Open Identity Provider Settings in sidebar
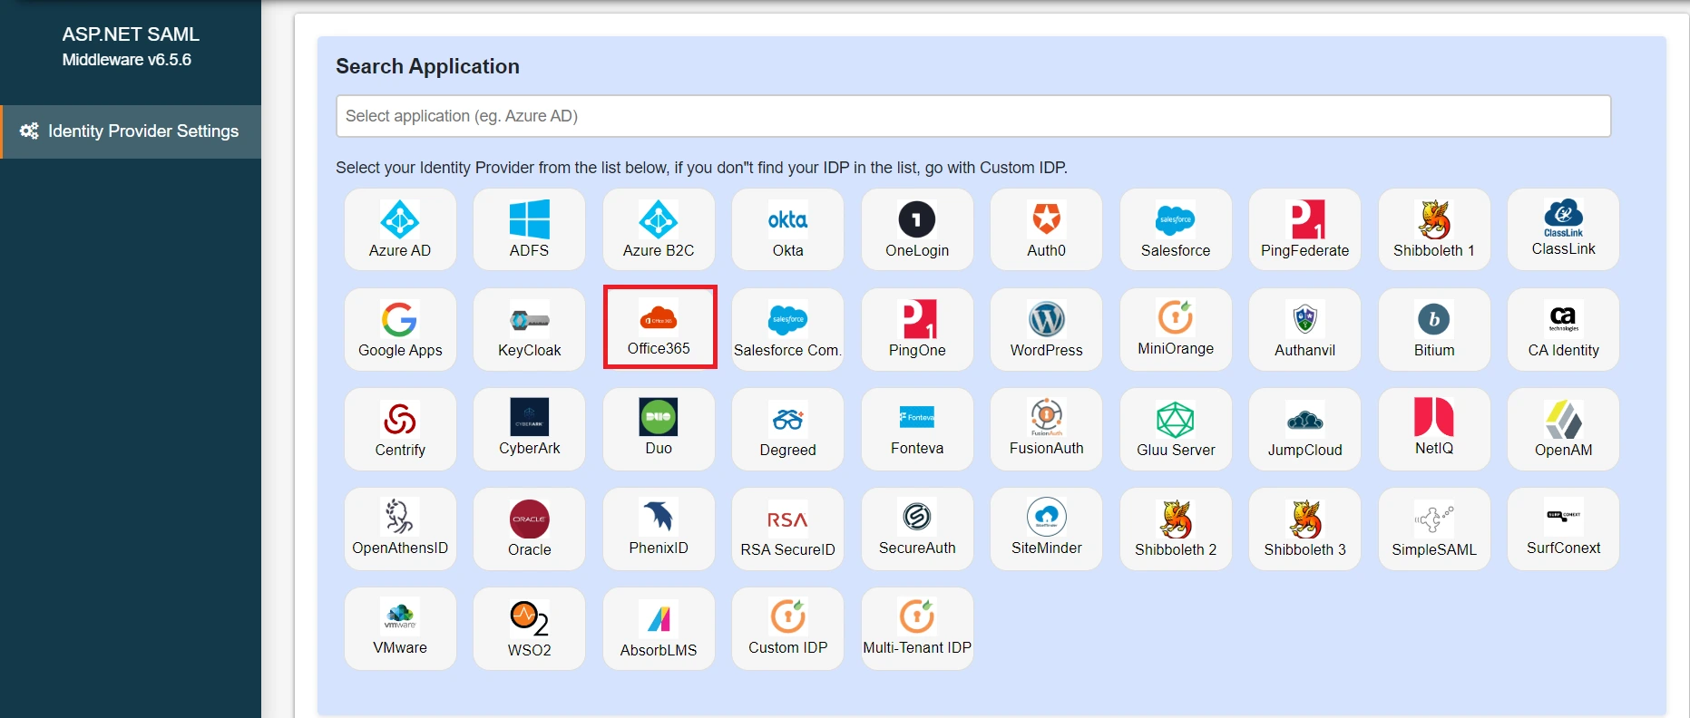The image size is (1690, 718). click(x=131, y=131)
